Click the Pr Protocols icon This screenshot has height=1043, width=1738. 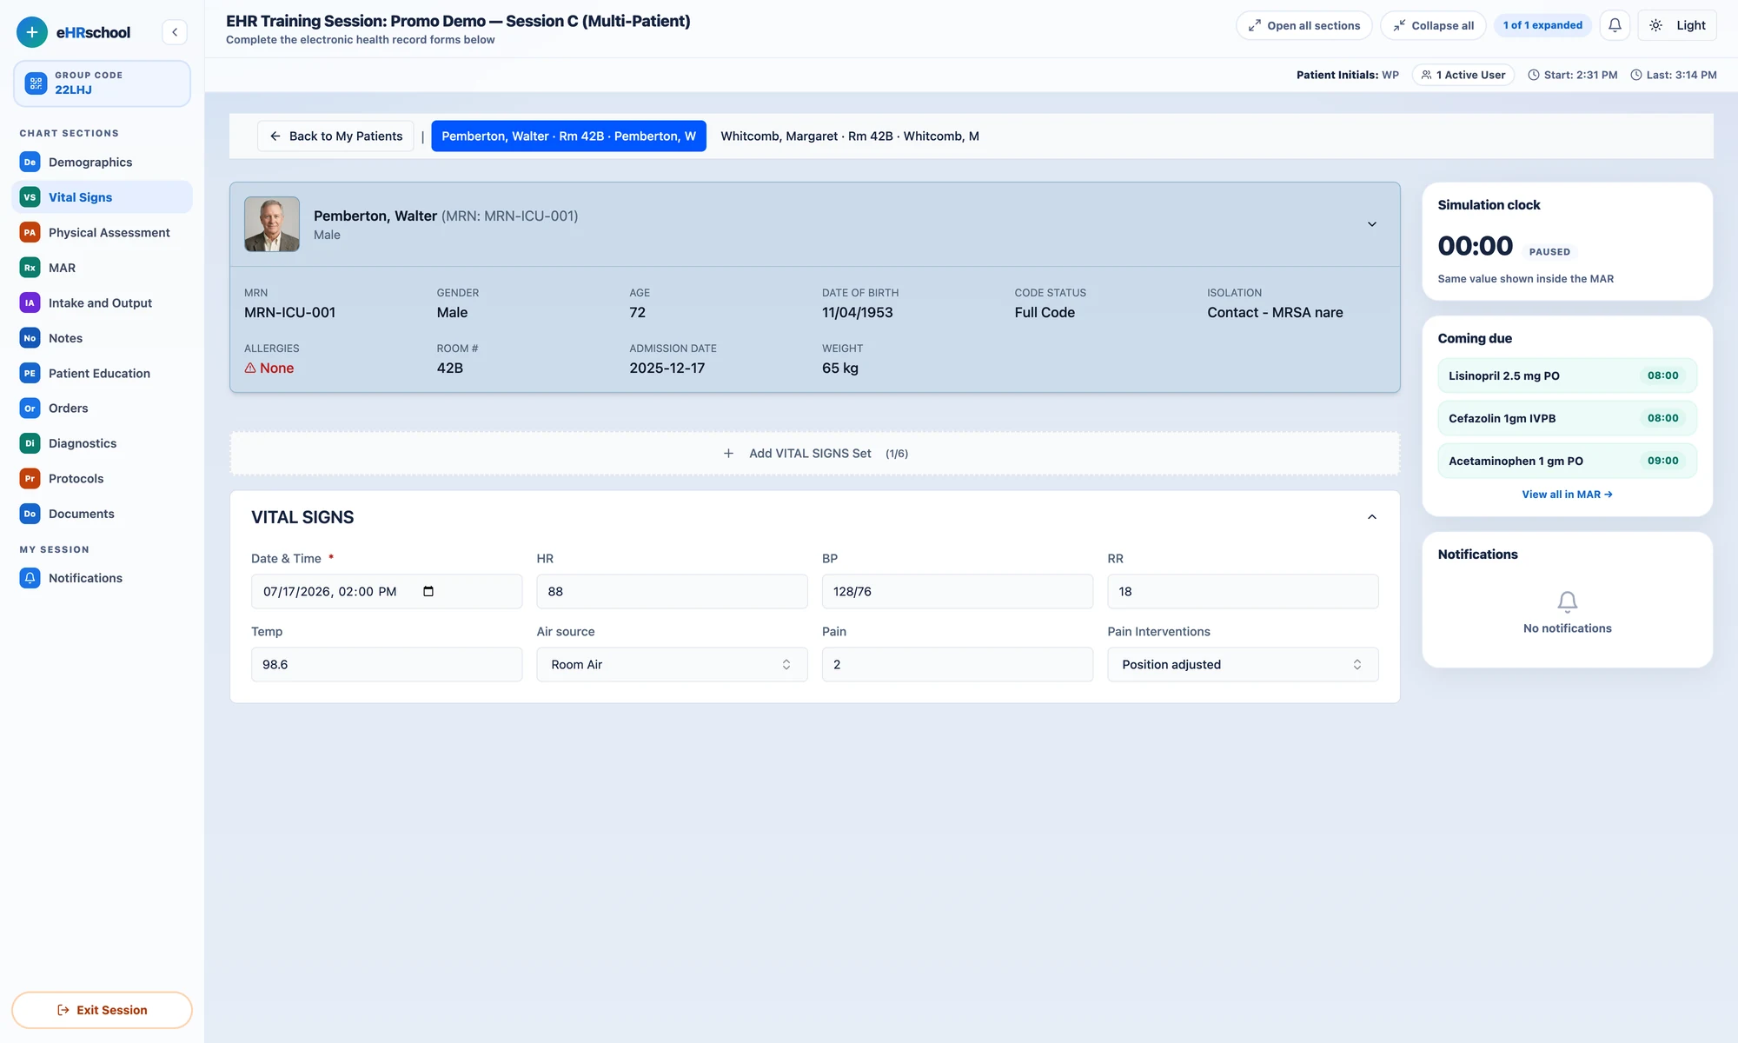coord(30,479)
